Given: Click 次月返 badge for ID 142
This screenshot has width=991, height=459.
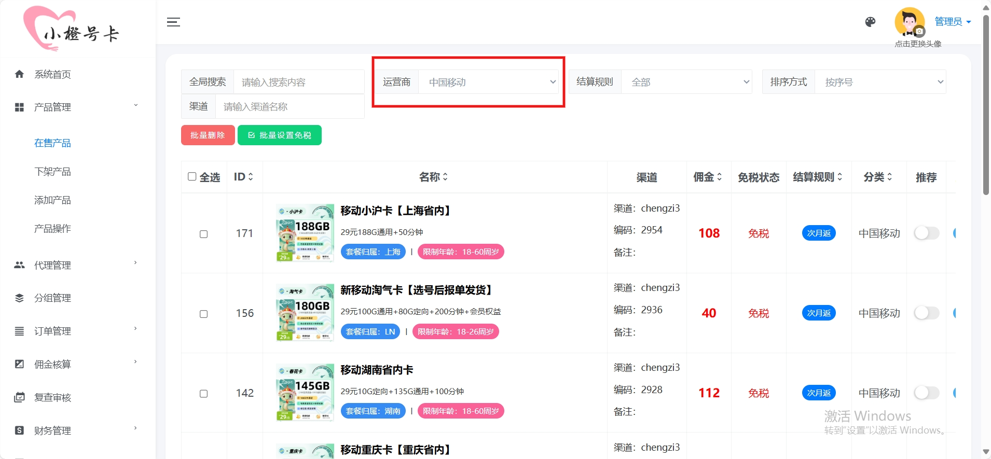Looking at the screenshot, I should (x=819, y=393).
